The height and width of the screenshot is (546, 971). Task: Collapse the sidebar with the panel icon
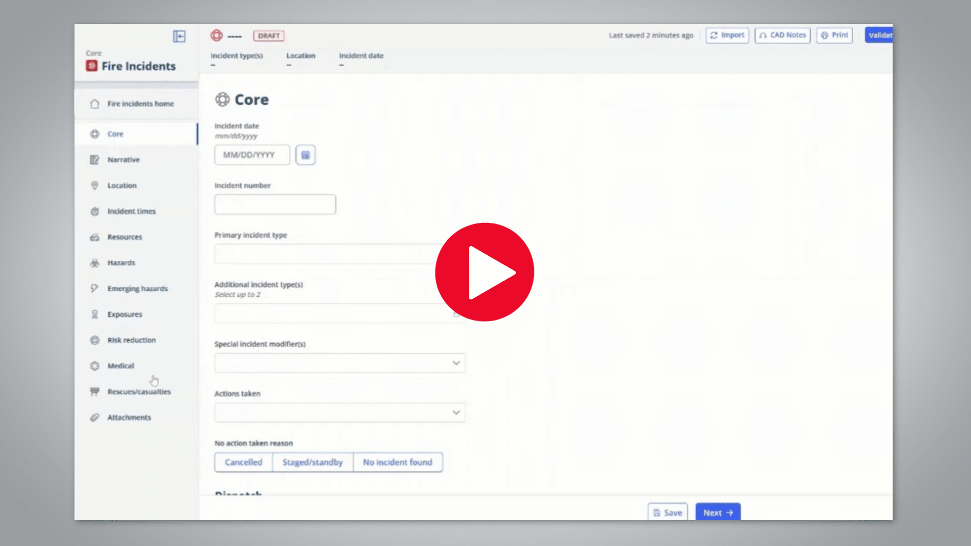pyautogui.click(x=179, y=36)
